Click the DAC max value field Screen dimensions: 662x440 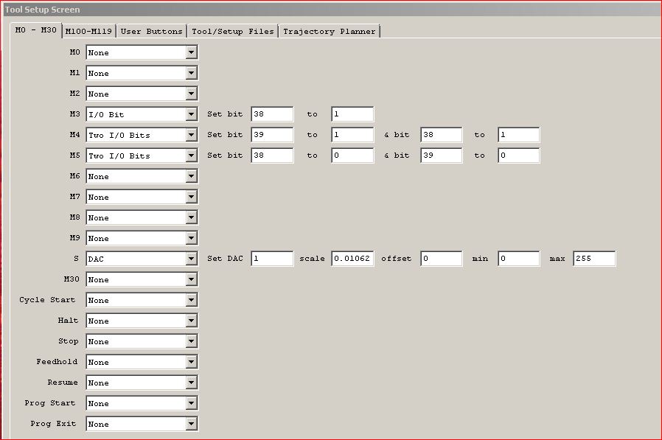coord(593,259)
